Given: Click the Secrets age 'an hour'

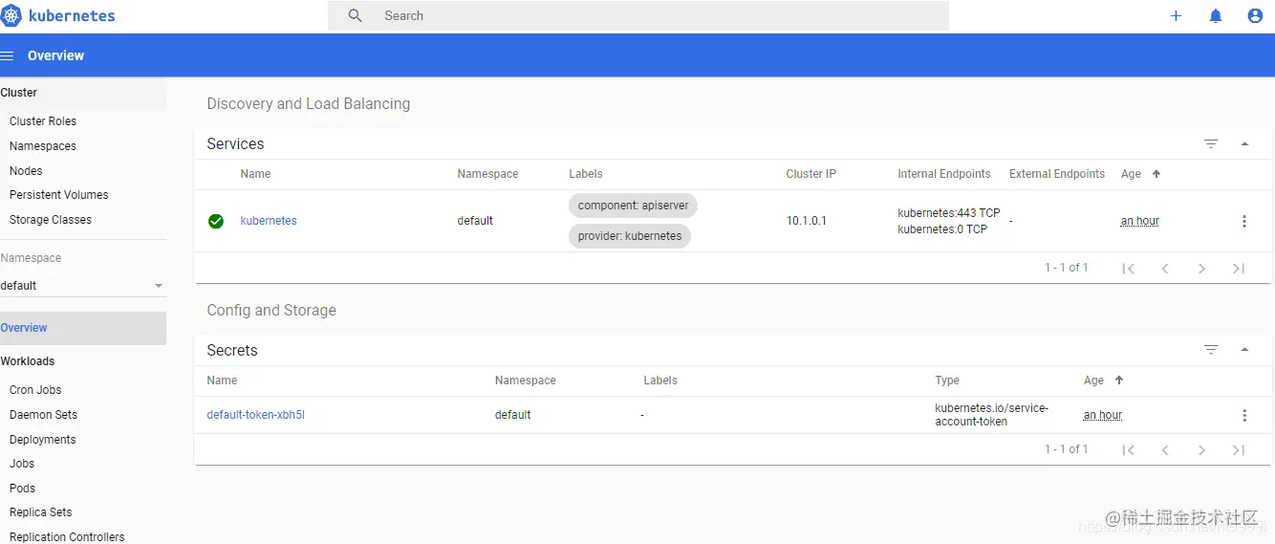Looking at the screenshot, I should (1103, 415).
